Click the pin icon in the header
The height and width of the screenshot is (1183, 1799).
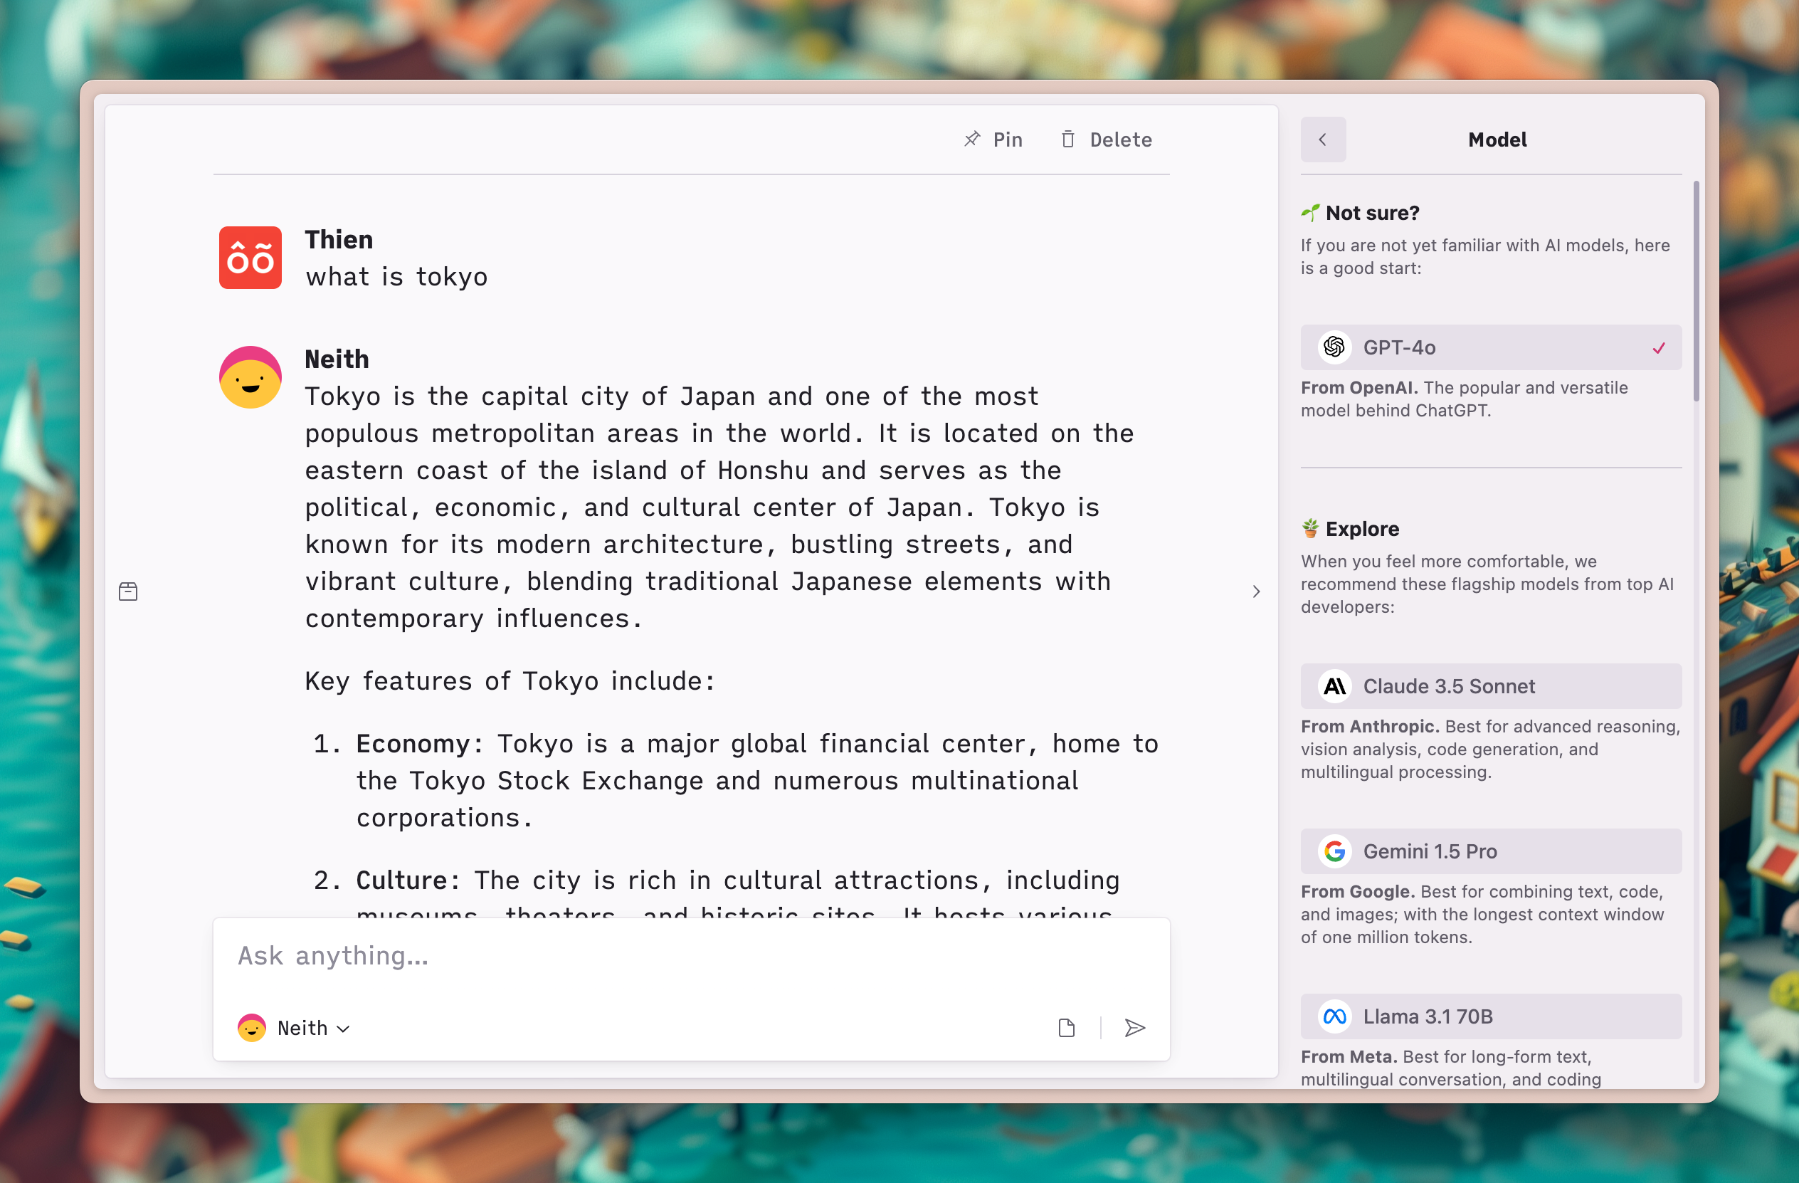click(972, 139)
